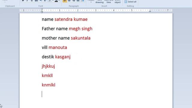This screenshot has height=108, width=192.
Task: Click the red word 'sakuntala'
Action: (x=81, y=38)
